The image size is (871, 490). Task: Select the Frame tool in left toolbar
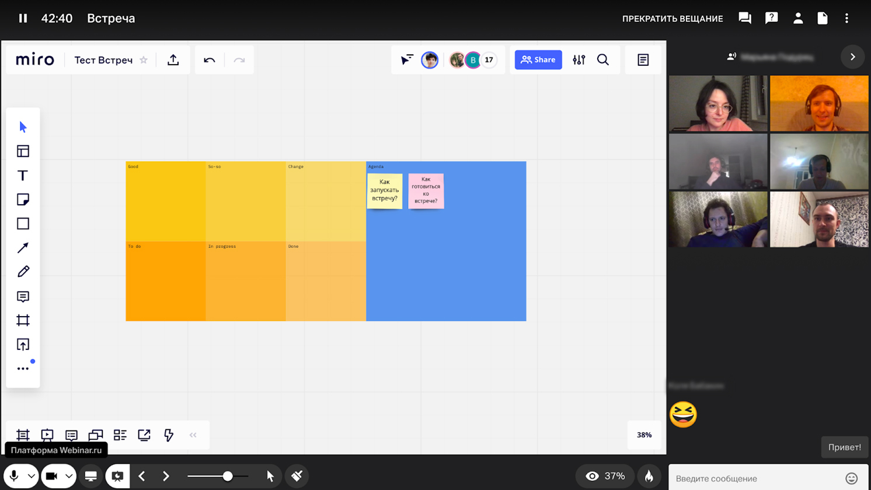coord(23,320)
